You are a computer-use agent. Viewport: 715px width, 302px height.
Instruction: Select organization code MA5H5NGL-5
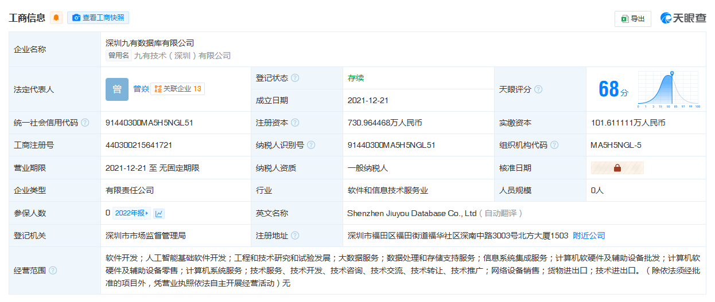coord(616,145)
